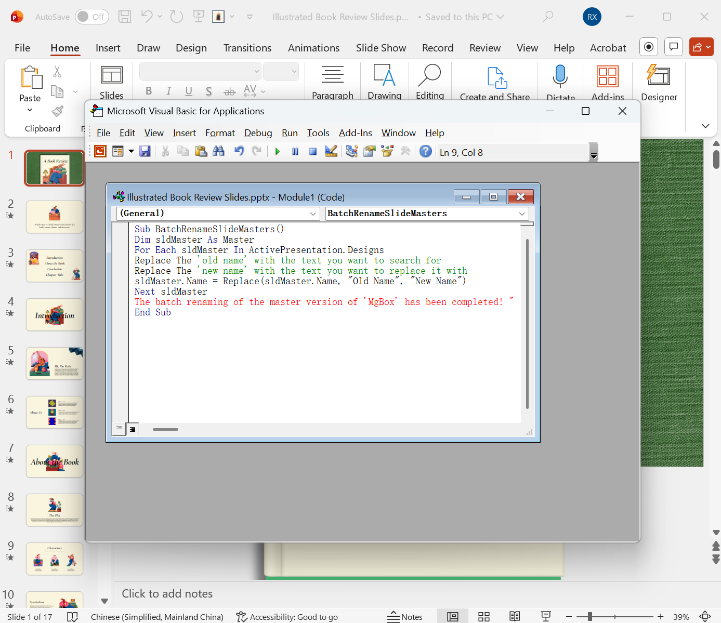The image size is (721, 623).
Task: Toggle the AutoSave switch
Action: tap(91, 17)
